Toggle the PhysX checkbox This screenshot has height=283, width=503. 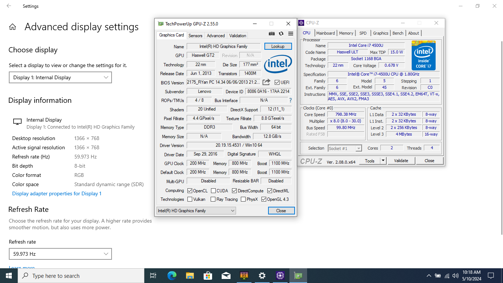(x=243, y=199)
